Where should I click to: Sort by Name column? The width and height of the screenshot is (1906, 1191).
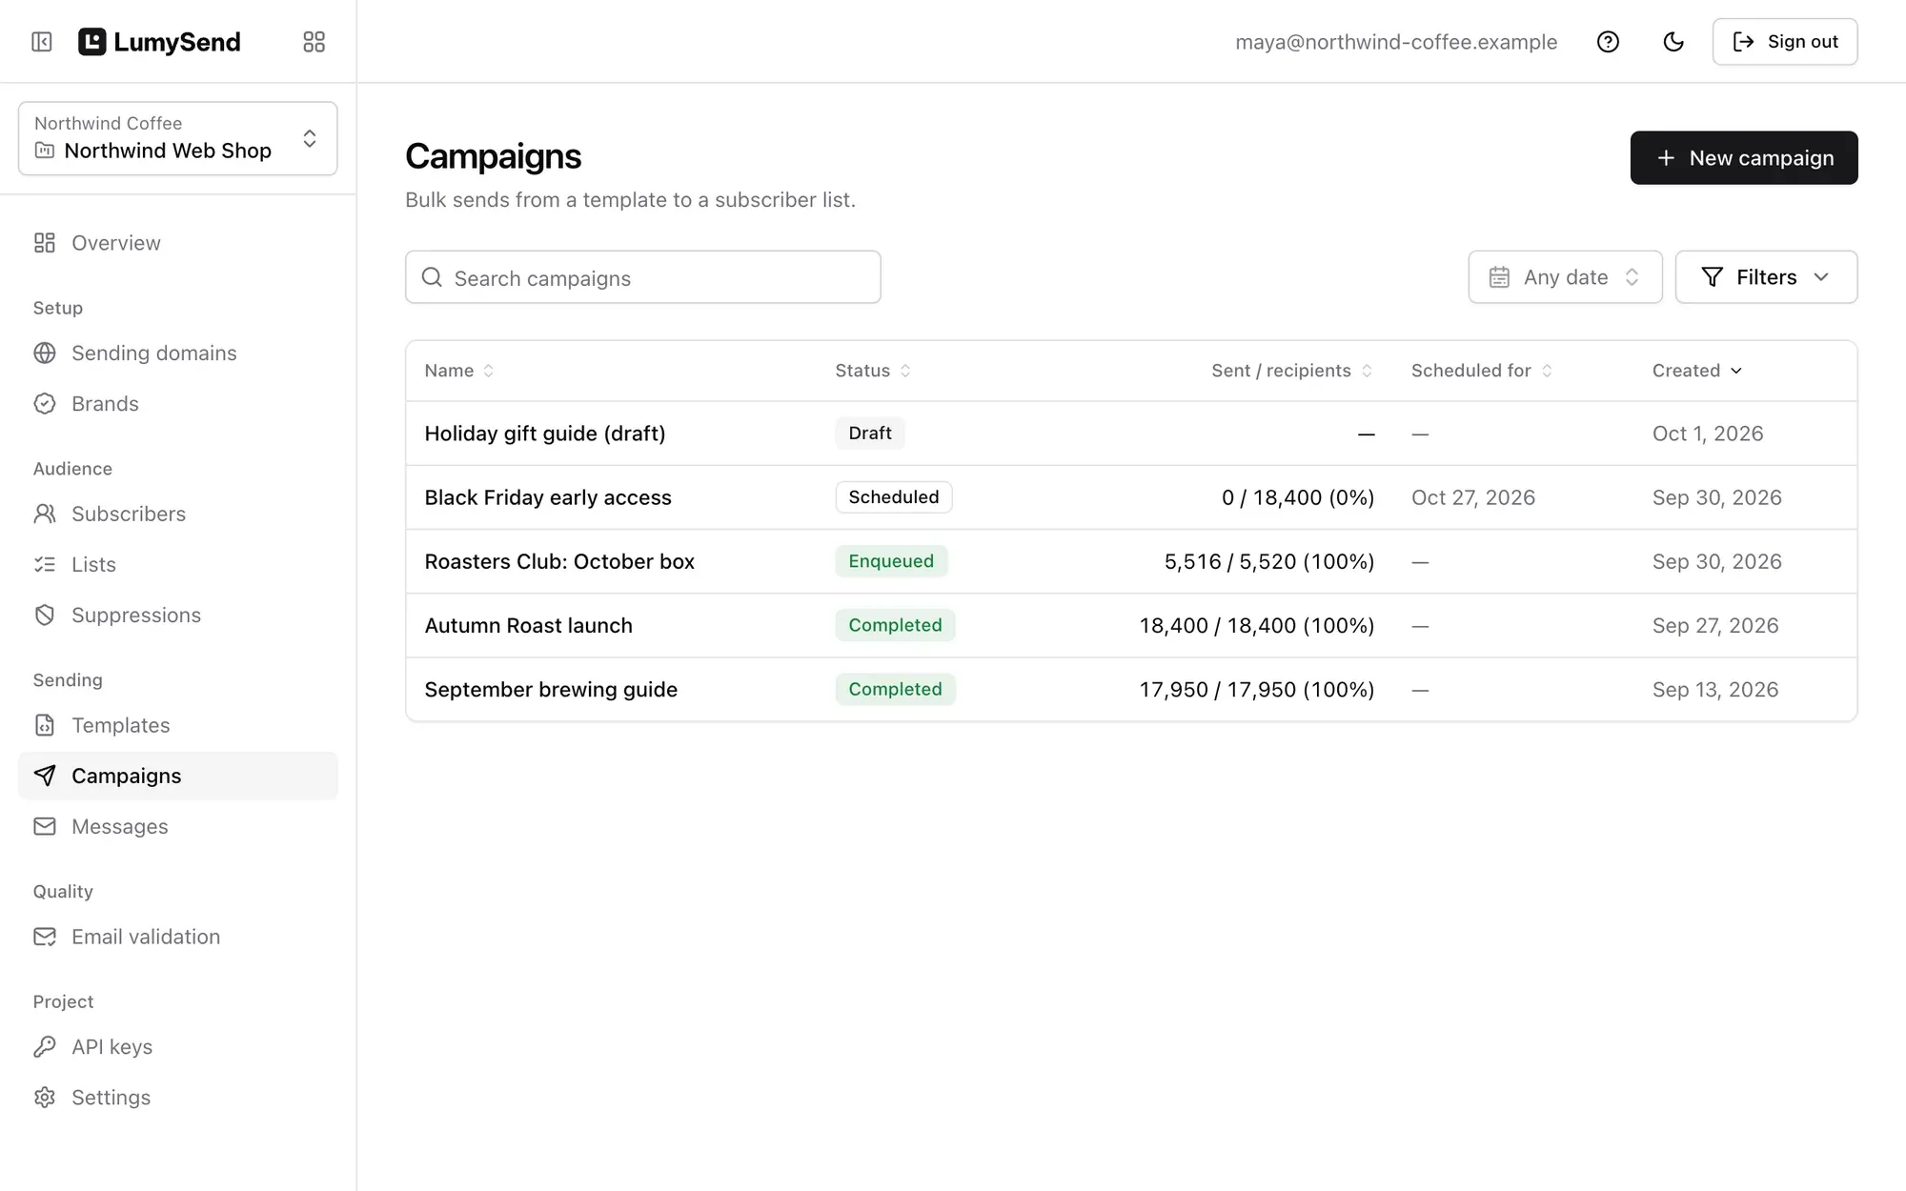(x=459, y=371)
